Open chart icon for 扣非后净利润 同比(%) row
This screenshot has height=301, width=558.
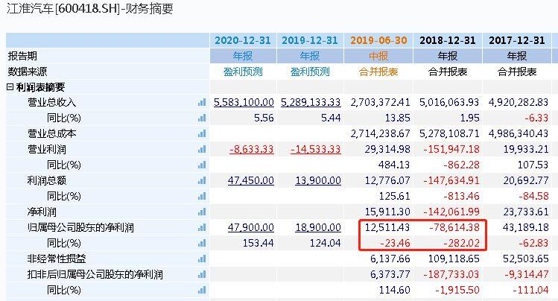coord(202,291)
